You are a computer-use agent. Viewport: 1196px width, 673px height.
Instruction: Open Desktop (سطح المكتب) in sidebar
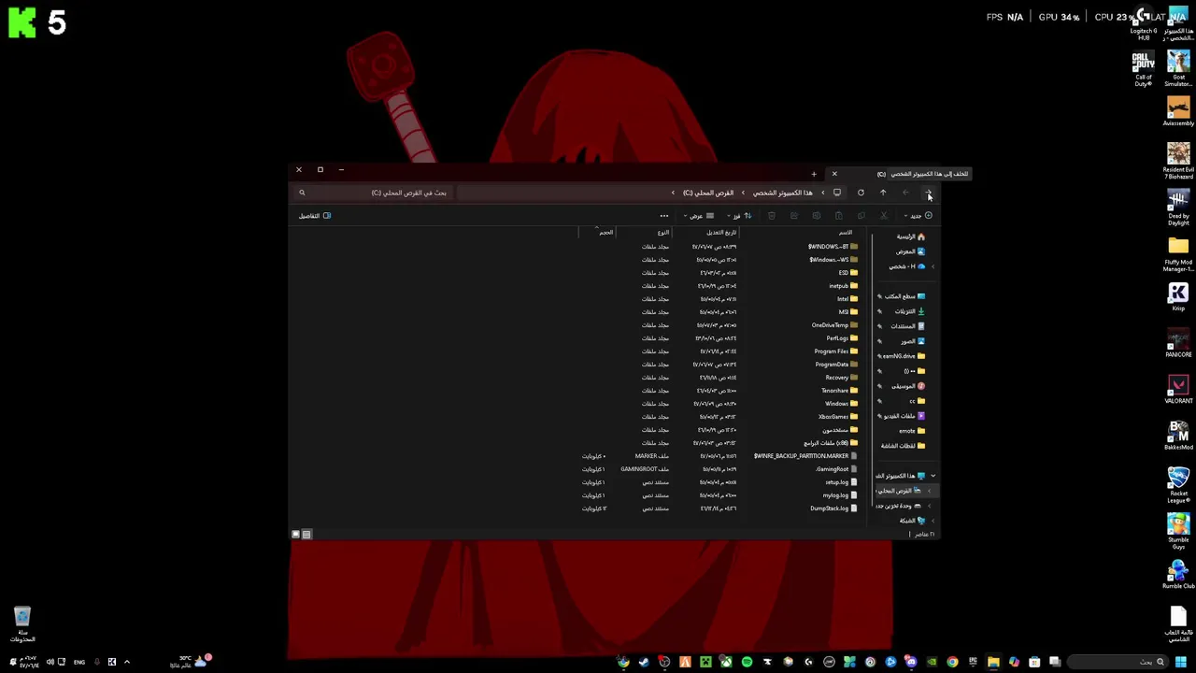(x=902, y=296)
